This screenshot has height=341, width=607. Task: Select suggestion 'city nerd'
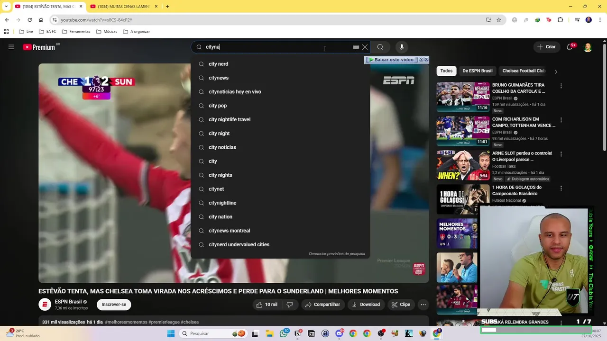[280, 64]
